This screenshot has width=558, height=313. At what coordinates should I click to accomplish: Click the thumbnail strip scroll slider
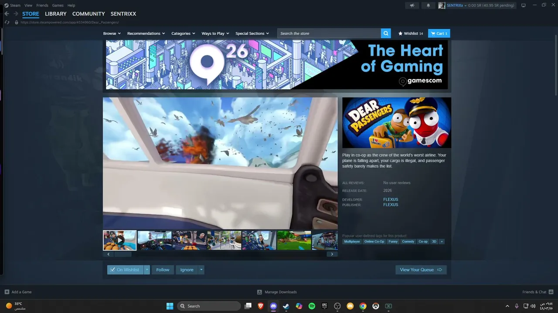point(122,254)
